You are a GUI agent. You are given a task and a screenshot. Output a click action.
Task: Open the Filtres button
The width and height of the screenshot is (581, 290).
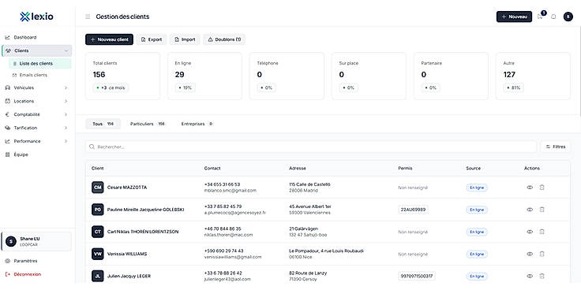point(556,147)
